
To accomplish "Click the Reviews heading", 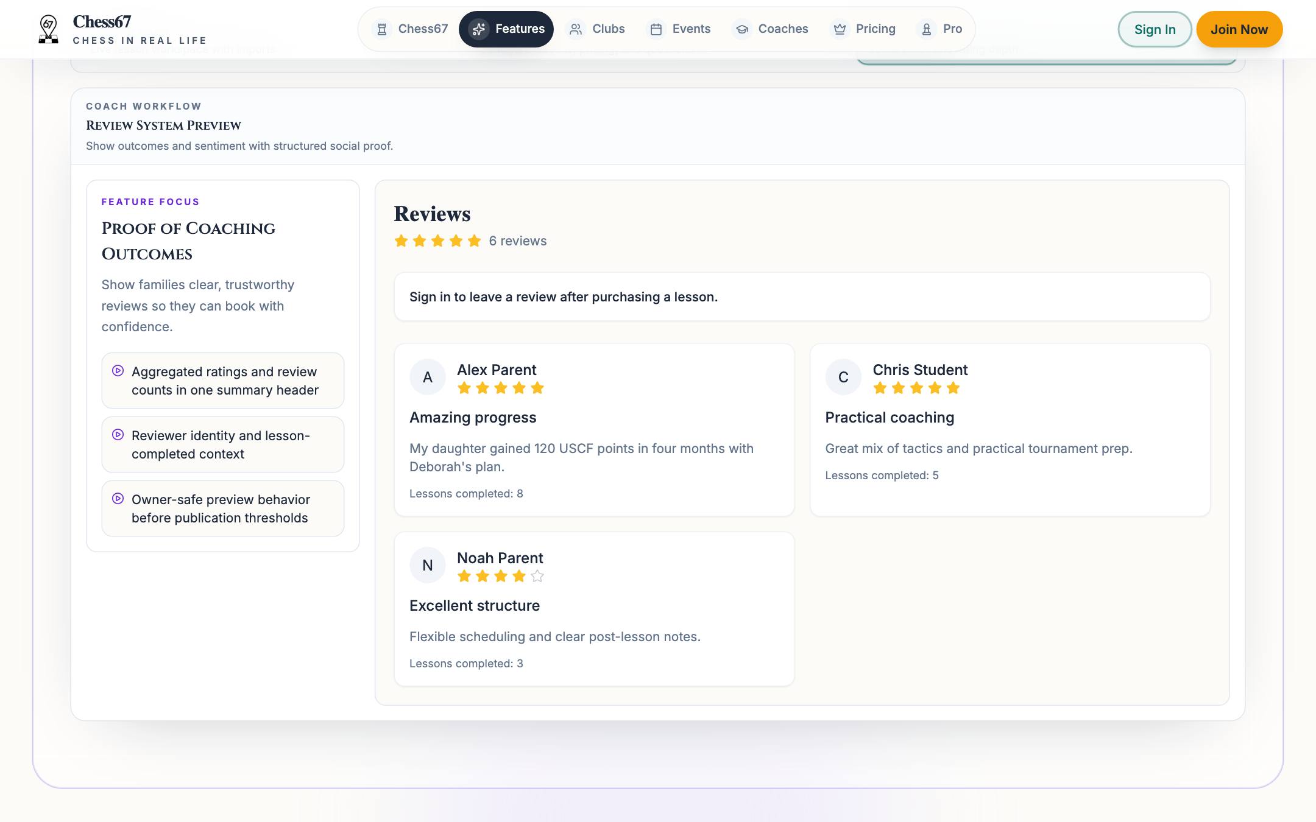I will 432,214.
